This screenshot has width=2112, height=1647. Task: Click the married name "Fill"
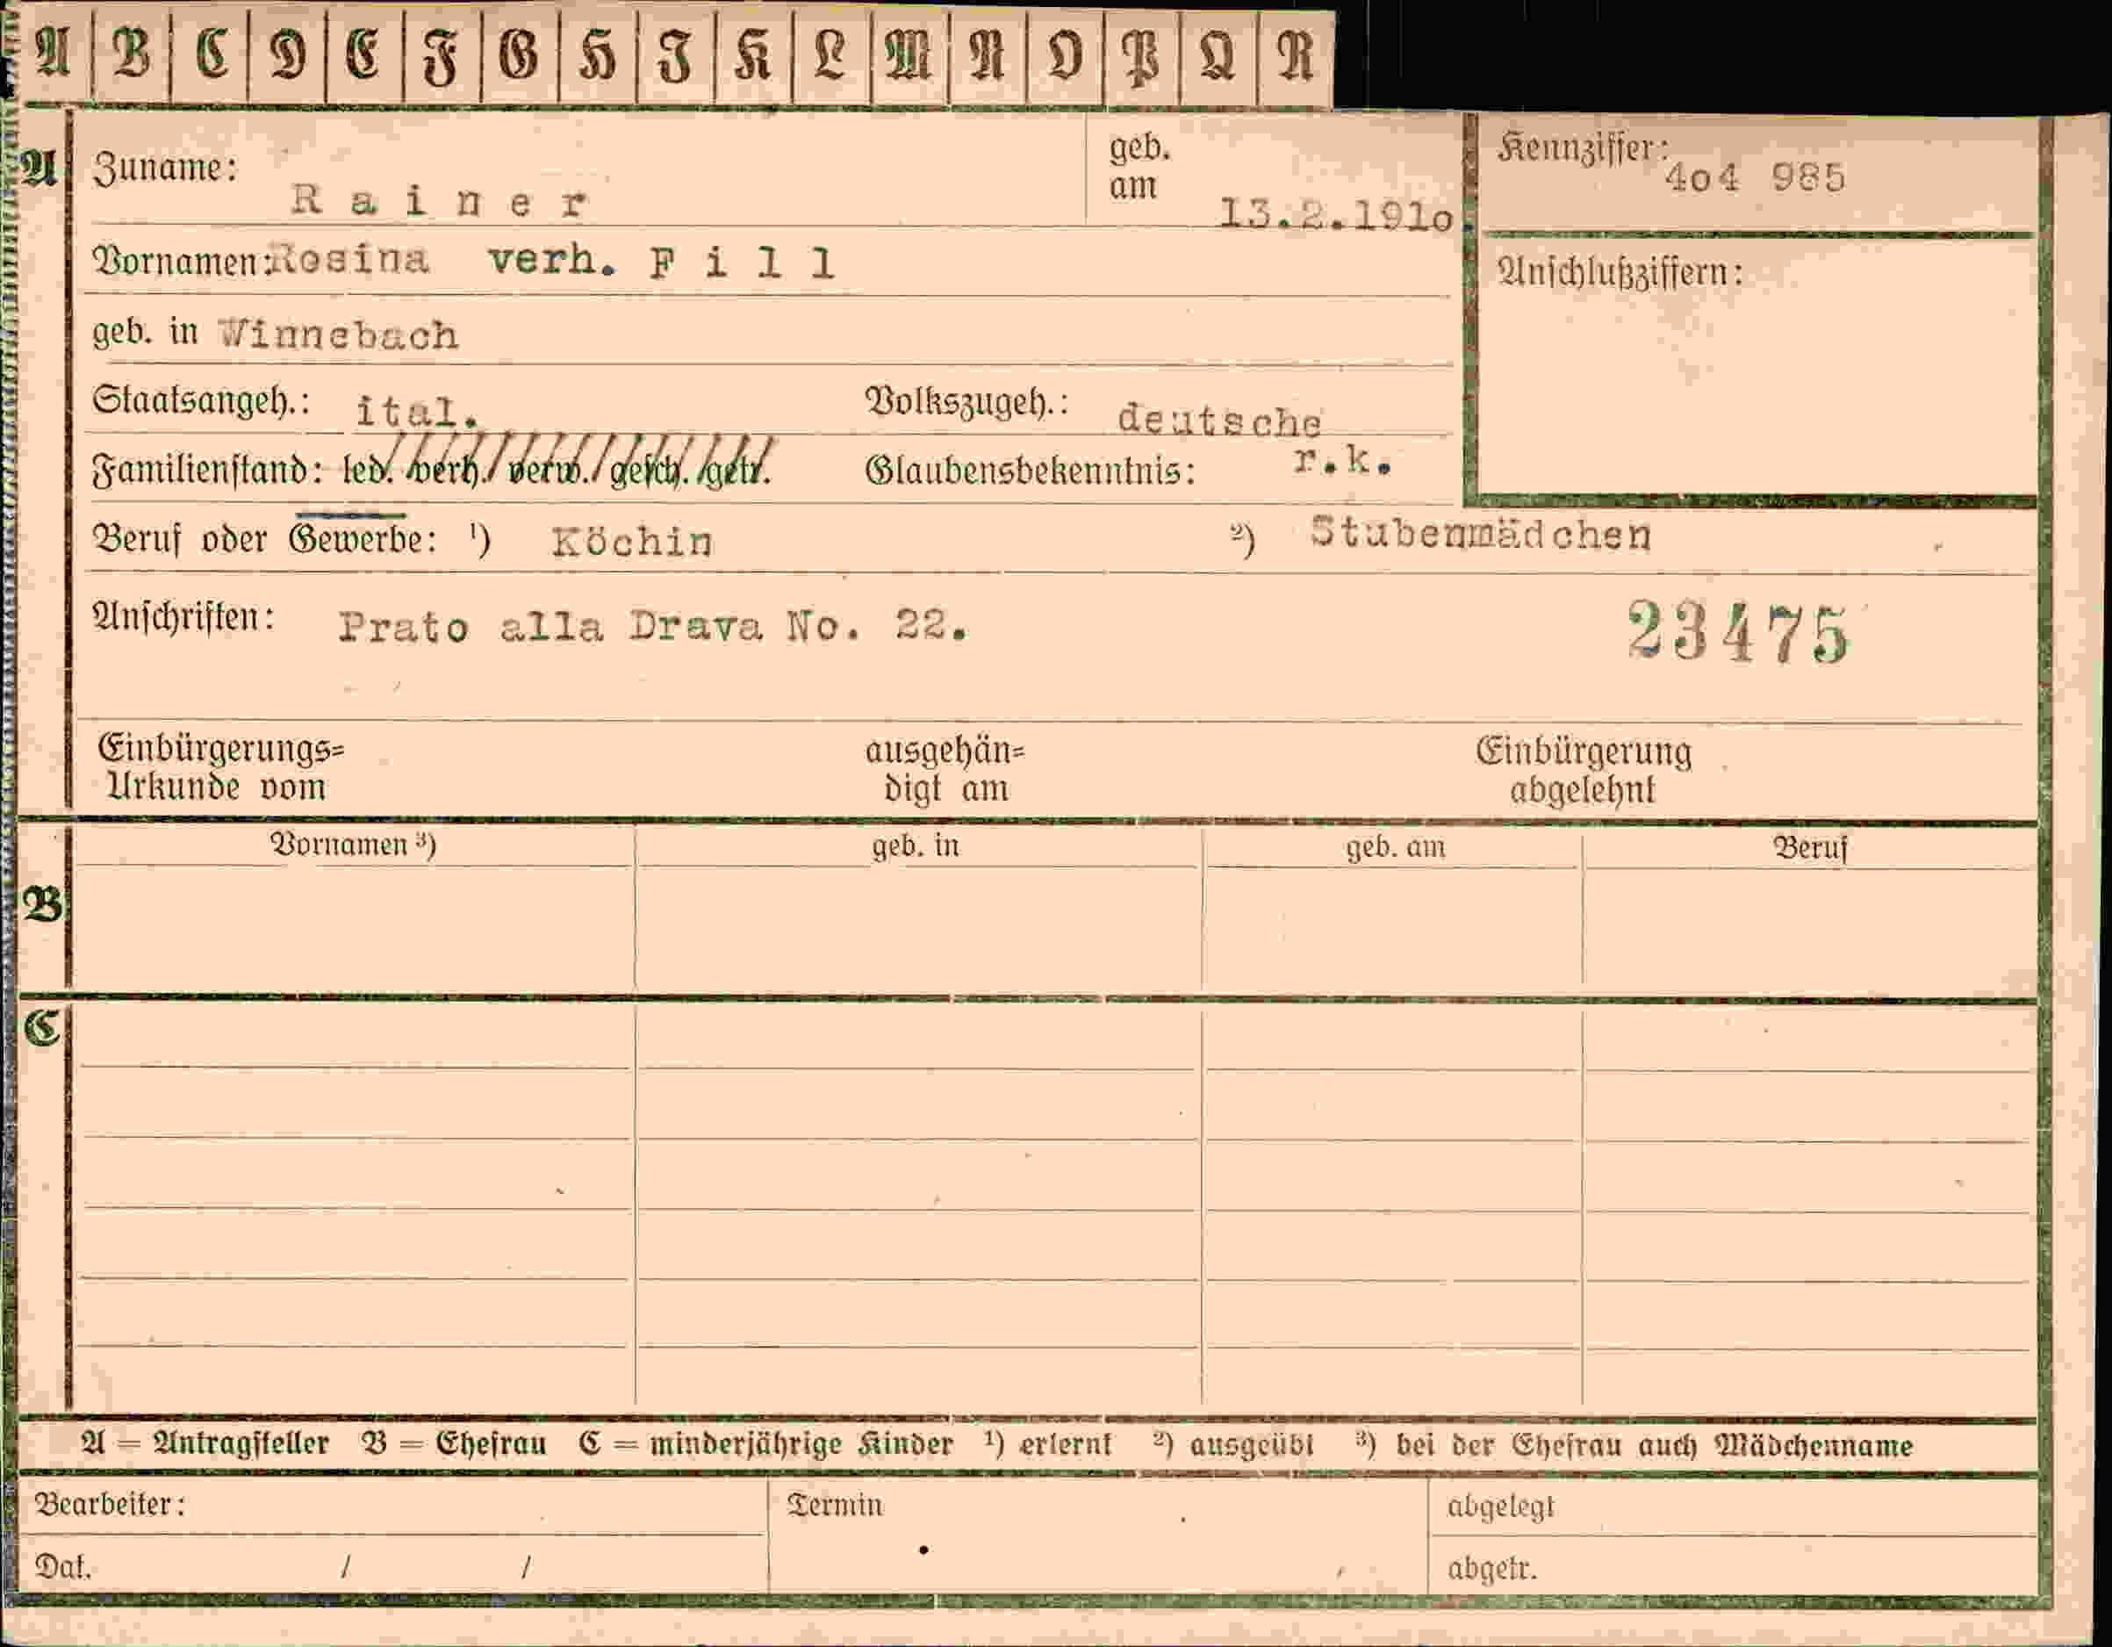742,263
